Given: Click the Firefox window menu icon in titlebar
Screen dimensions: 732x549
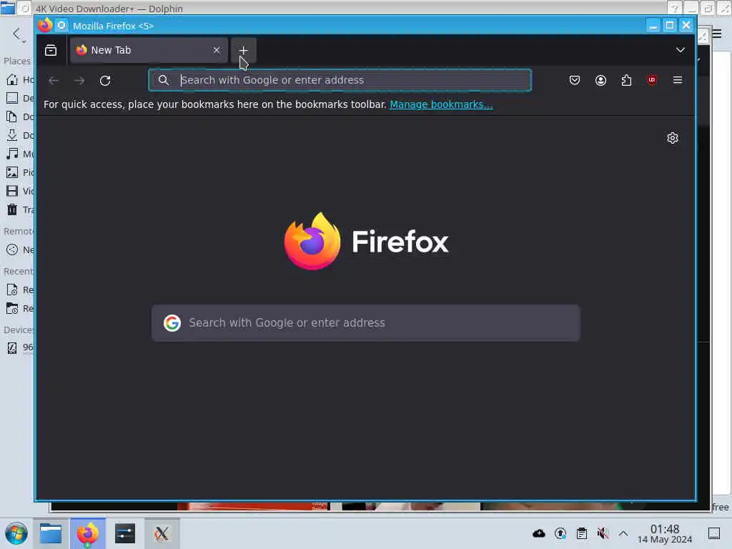Looking at the screenshot, I should pos(45,25).
